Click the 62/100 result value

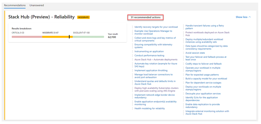coord(112,37)
